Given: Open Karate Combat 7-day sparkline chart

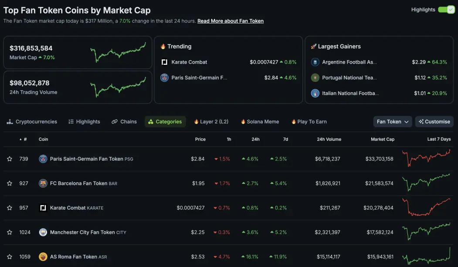Looking at the screenshot, I should [x=426, y=207].
